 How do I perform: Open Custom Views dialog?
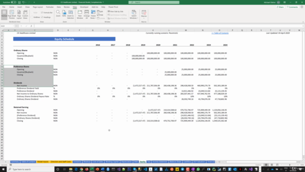(25, 15)
